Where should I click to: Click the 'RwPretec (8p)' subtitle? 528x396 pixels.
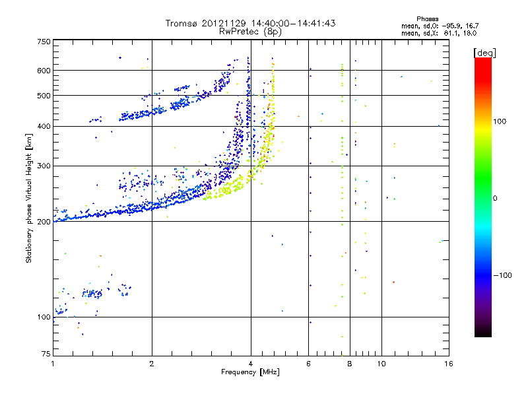click(250, 32)
